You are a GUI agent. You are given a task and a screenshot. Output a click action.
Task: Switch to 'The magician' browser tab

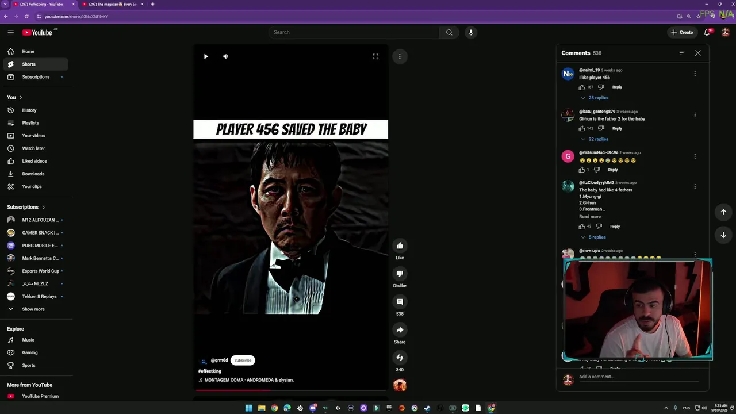click(112, 4)
